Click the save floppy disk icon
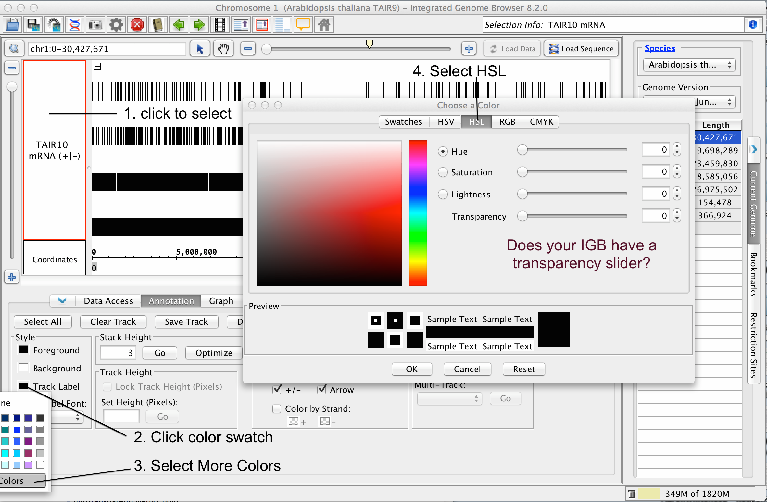The width and height of the screenshot is (767, 502). (x=33, y=25)
